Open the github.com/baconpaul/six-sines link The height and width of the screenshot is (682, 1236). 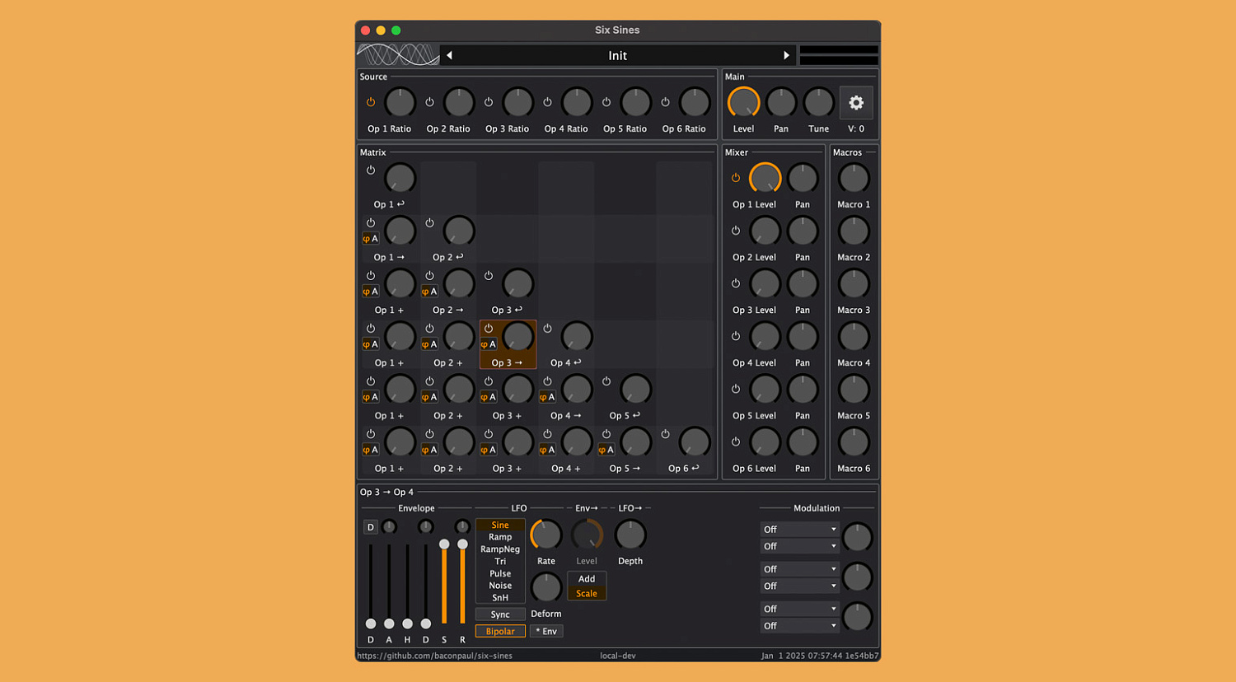coord(435,656)
